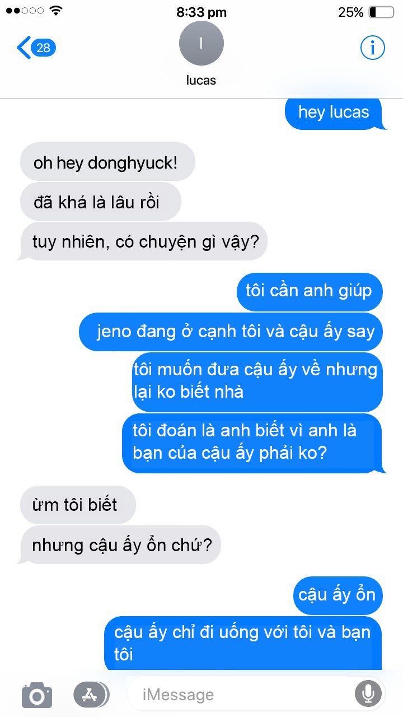Screen dimensions: 403x717
Task: Tap the Wi-Fi status icon
Action: click(56, 11)
